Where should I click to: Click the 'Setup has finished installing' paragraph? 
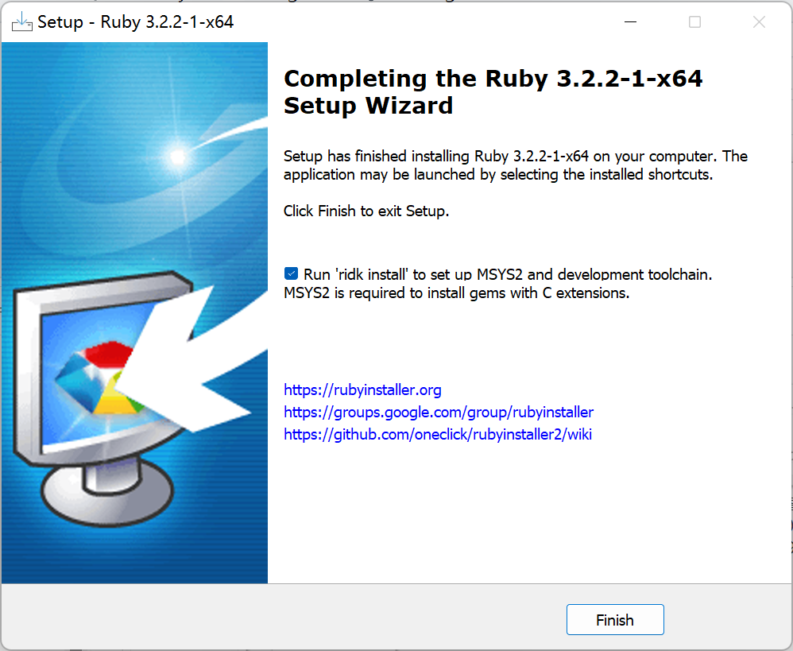pos(516,165)
